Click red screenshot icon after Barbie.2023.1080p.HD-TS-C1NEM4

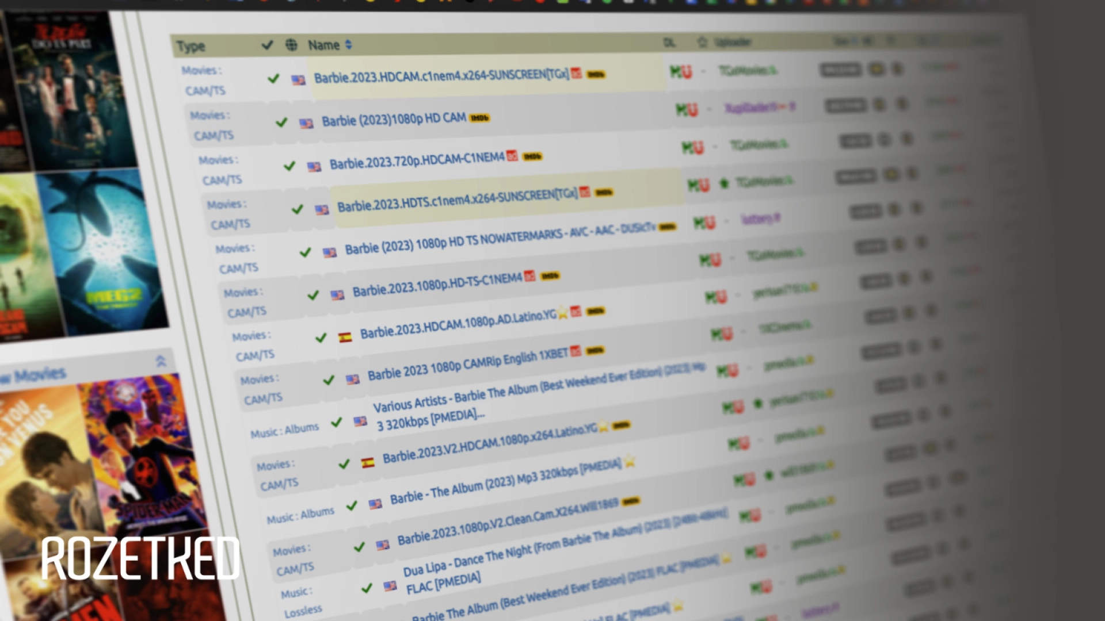click(x=529, y=276)
